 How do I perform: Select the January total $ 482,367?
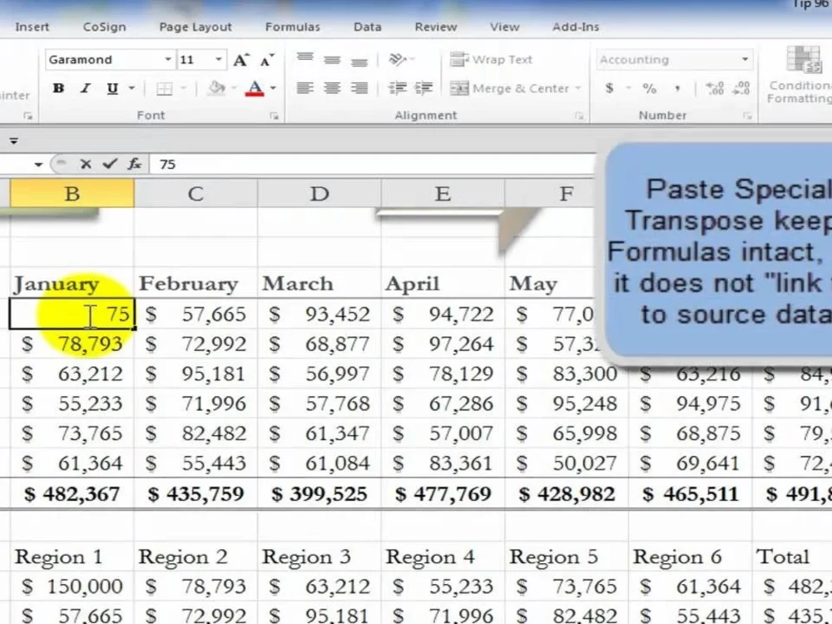(x=72, y=494)
